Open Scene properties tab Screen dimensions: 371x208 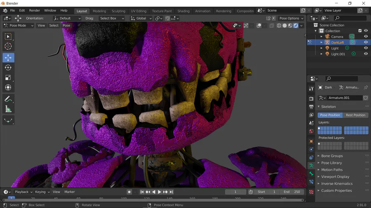[311, 123]
